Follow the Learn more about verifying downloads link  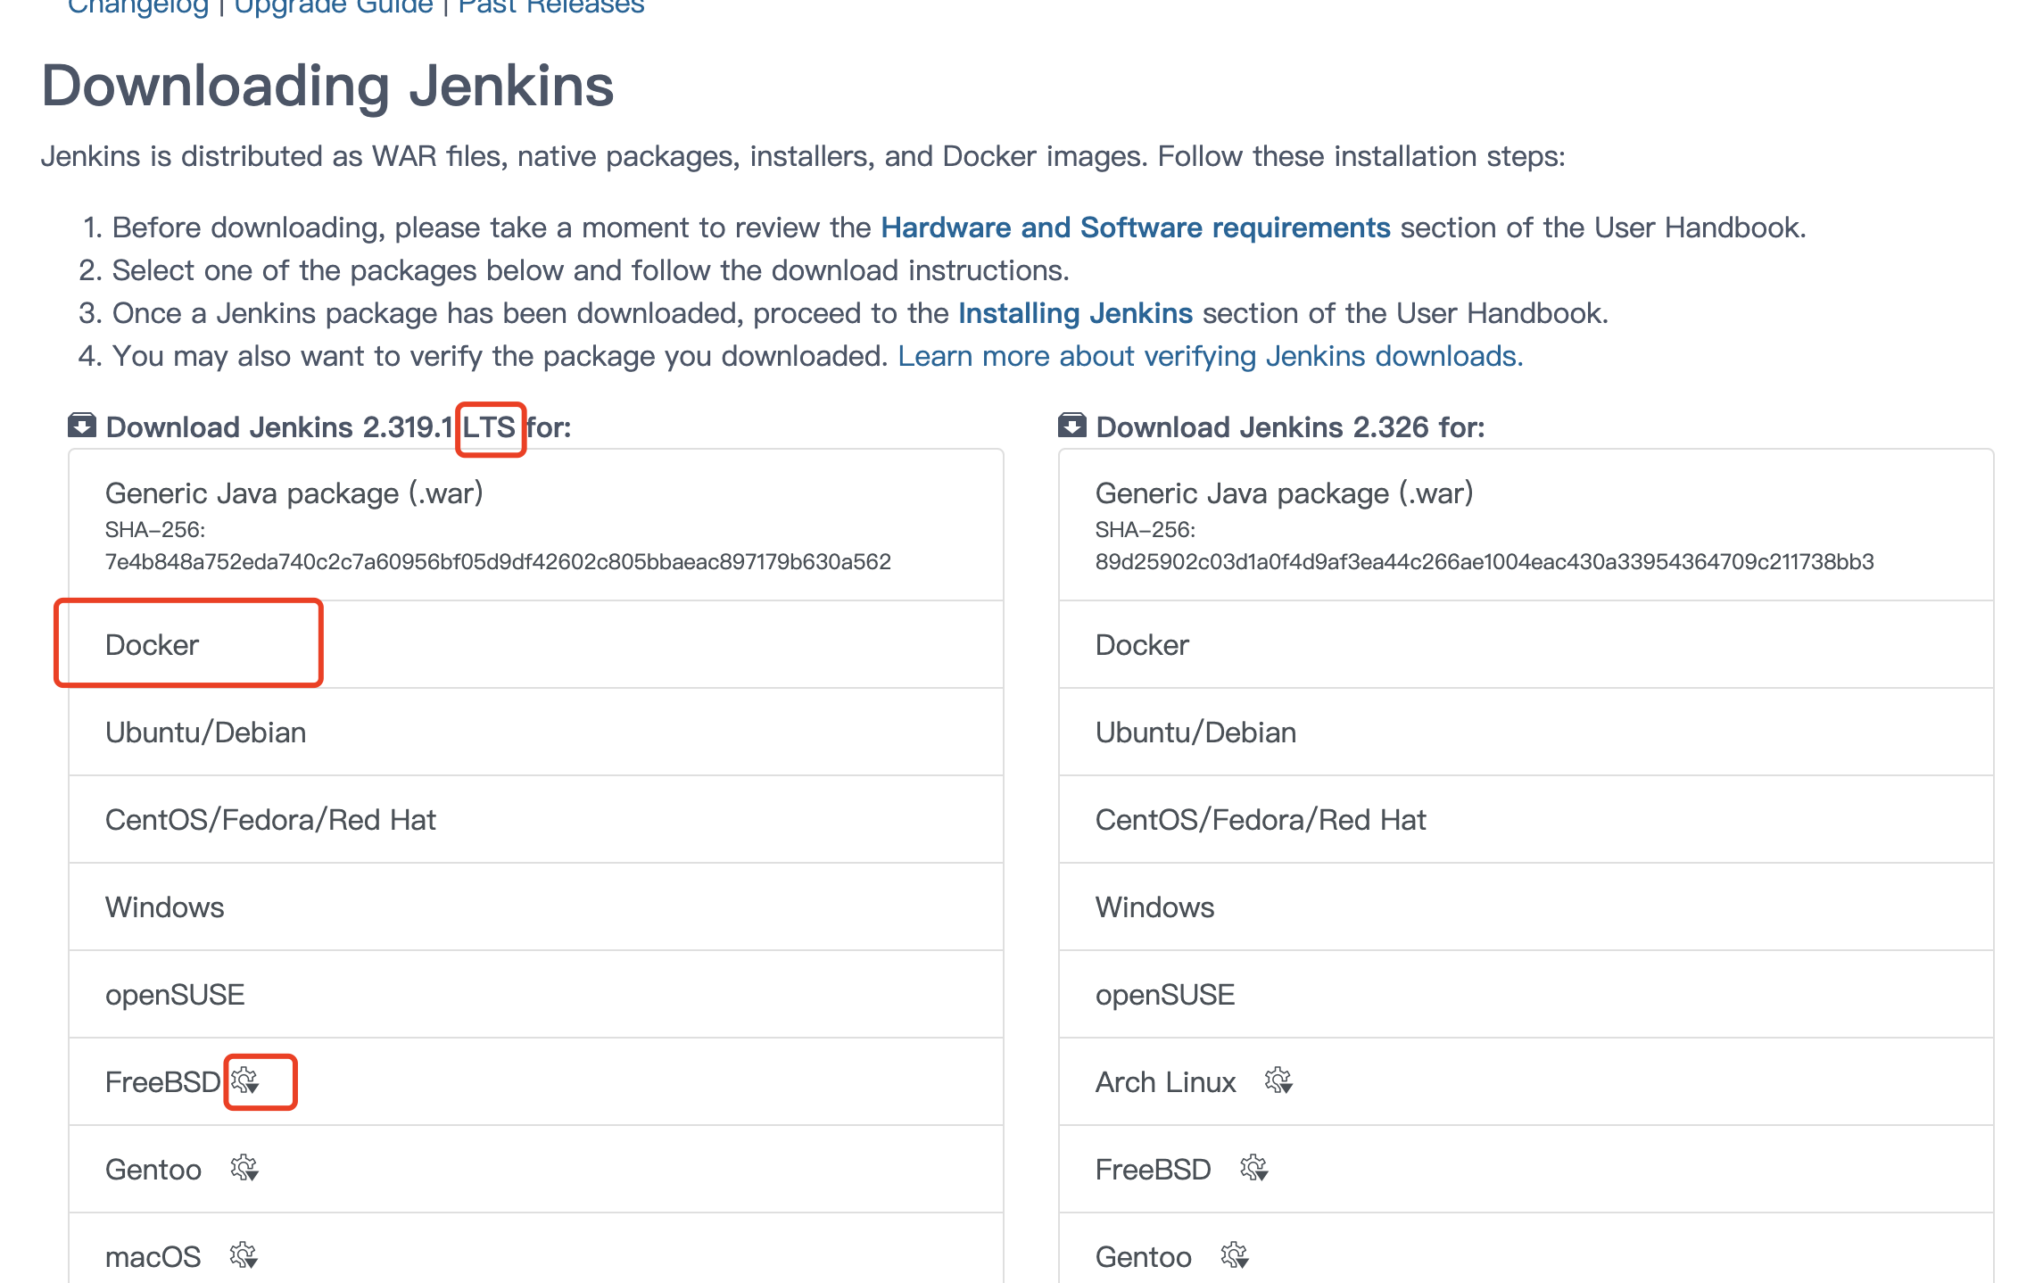click(1210, 356)
